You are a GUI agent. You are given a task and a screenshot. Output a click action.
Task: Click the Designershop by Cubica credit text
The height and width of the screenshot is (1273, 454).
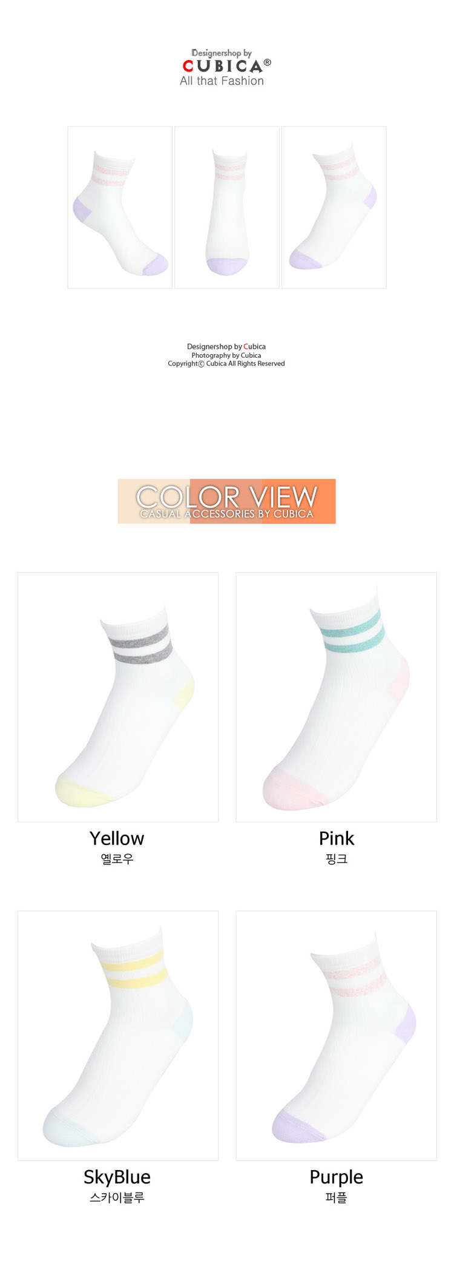(226, 347)
